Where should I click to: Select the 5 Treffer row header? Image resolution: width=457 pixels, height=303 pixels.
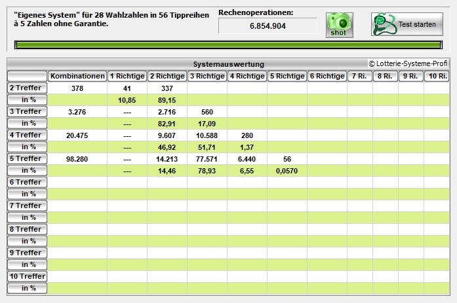27,159
